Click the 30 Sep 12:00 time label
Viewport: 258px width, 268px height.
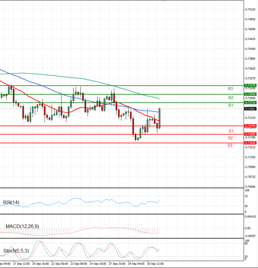click(155, 264)
